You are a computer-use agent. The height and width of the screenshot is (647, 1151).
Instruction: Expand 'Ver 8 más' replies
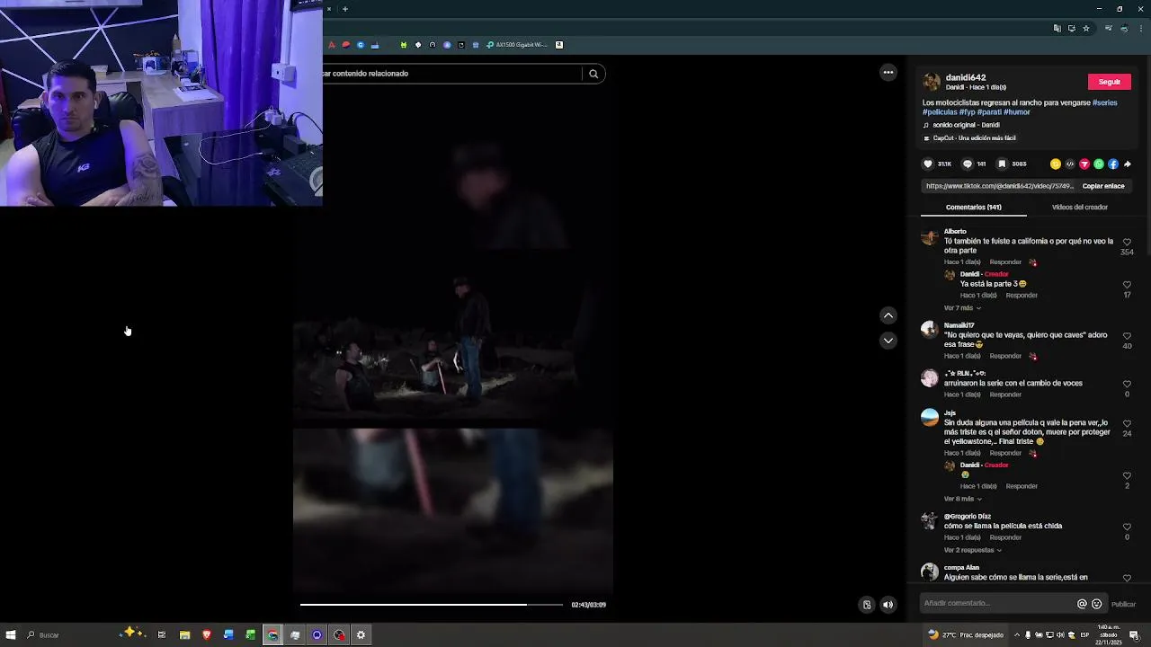pyautogui.click(x=962, y=499)
